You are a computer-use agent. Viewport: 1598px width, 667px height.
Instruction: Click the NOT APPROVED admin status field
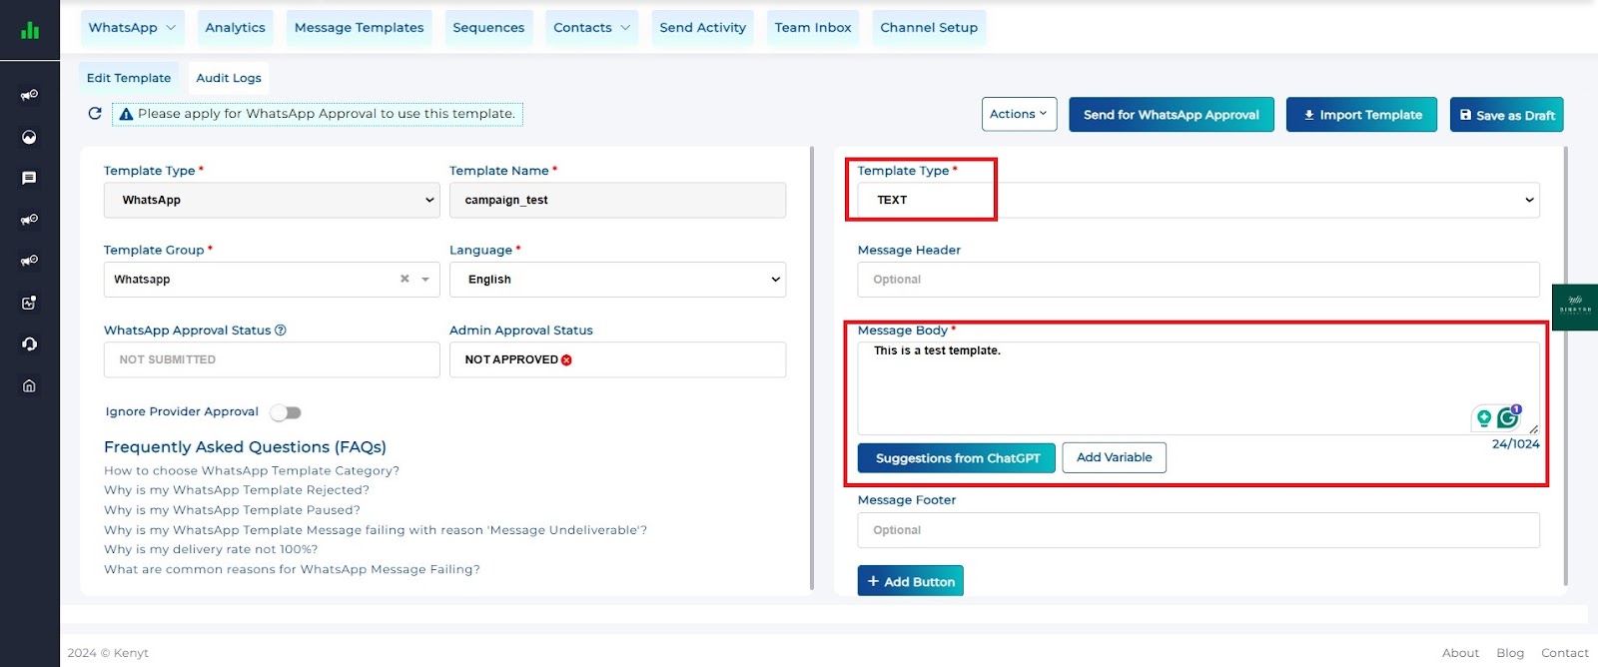point(617,359)
